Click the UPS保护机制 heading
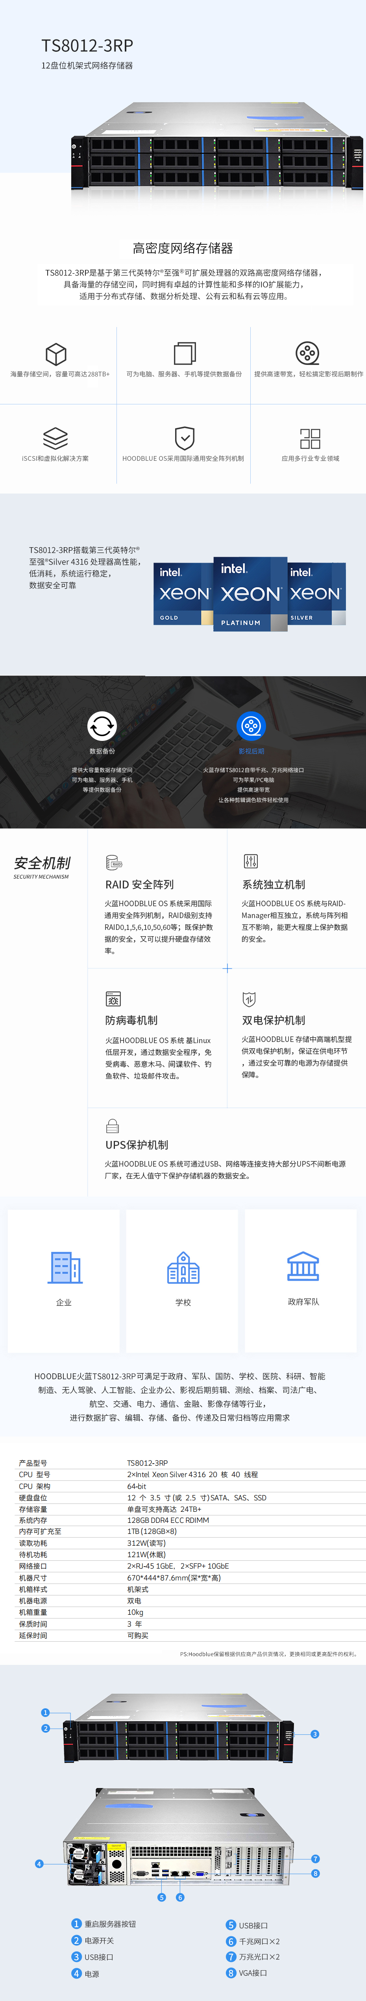Screen dimensions: 366x2001 (x=137, y=1145)
